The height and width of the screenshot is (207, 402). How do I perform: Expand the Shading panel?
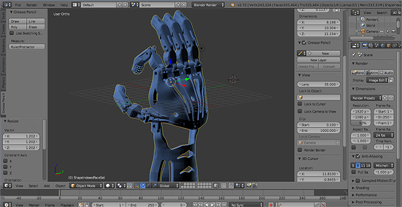(x=362, y=188)
